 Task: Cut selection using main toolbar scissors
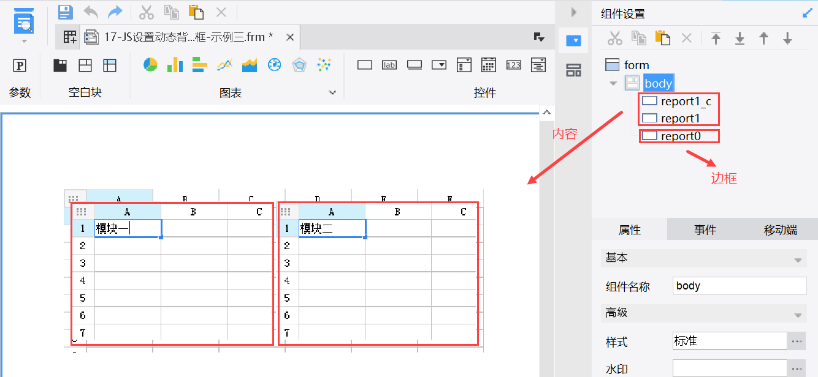tap(147, 12)
